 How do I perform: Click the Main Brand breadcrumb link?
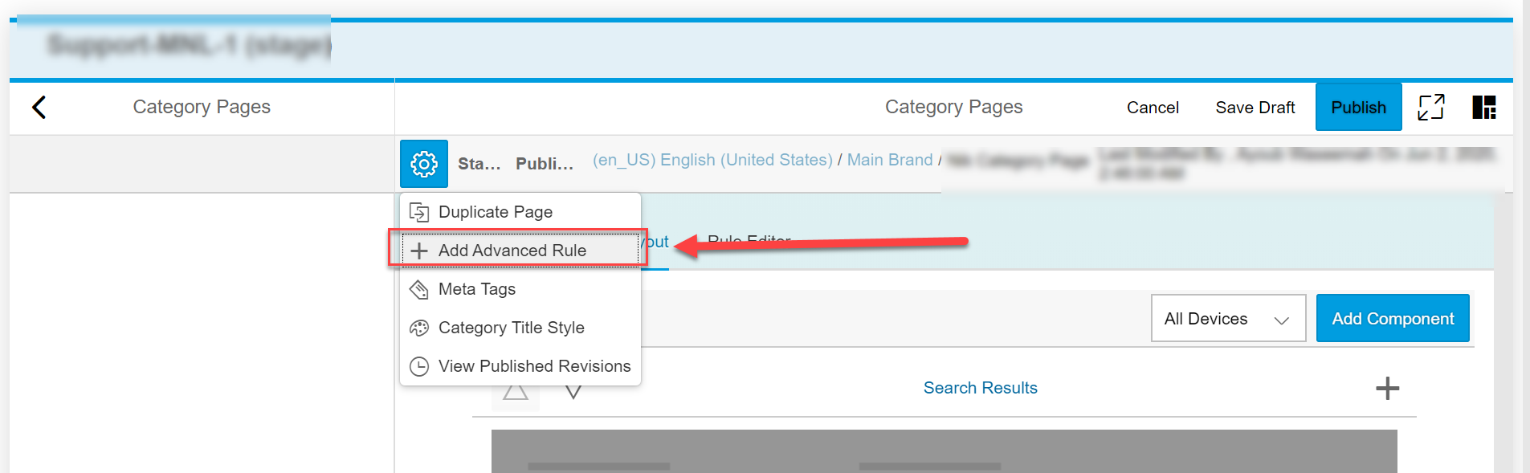click(x=890, y=160)
